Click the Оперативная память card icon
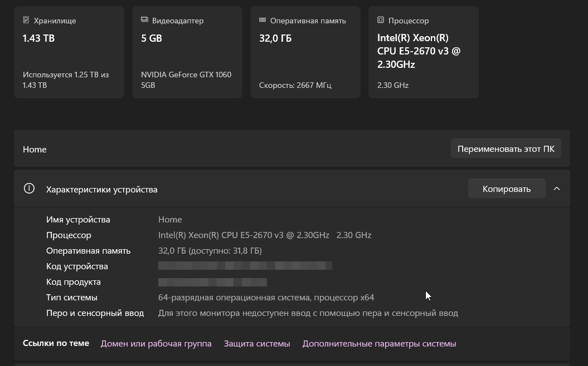 click(263, 20)
